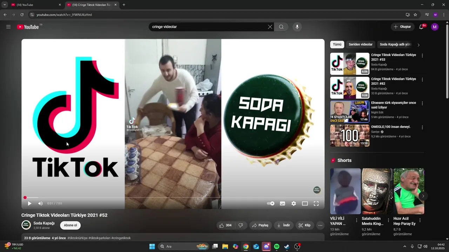The image size is (449, 252).
Task: Open options for Elraeann siyasetçiler video
Action: pyautogui.click(x=422, y=104)
